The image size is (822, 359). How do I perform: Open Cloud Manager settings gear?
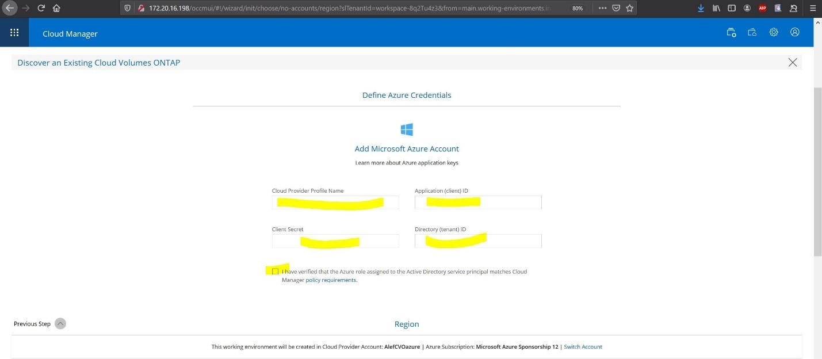[774, 33]
